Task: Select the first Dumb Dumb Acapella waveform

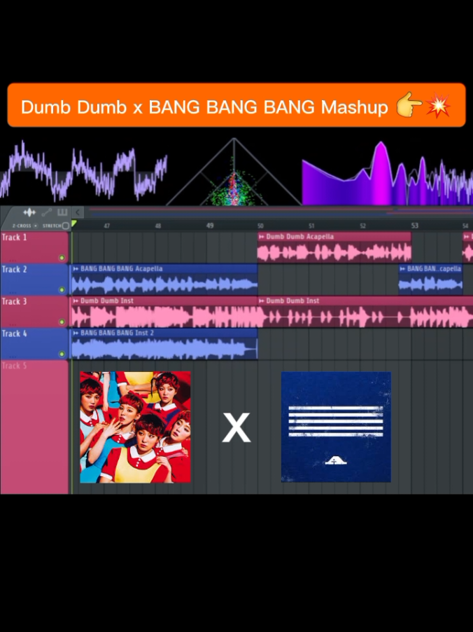Action: click(334, 253)
